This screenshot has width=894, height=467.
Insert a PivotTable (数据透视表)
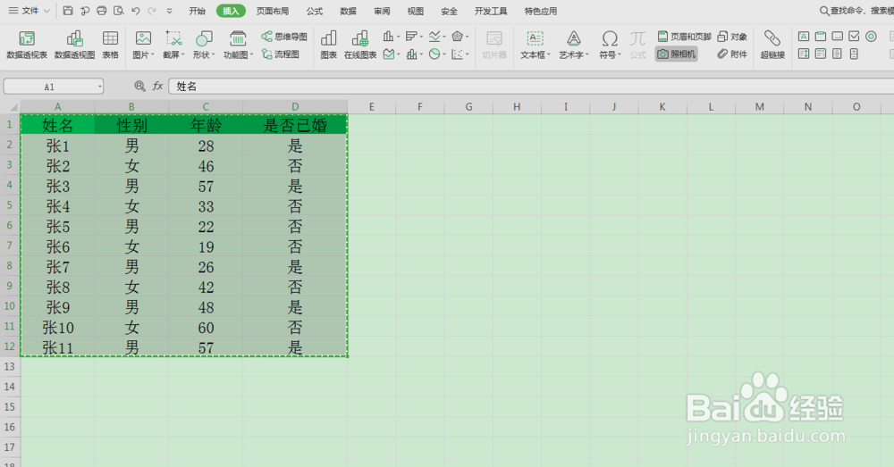click(27, 45)
